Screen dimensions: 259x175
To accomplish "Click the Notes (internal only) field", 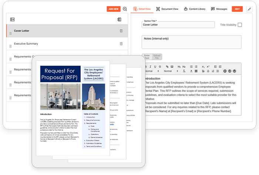I will point(191,42).
